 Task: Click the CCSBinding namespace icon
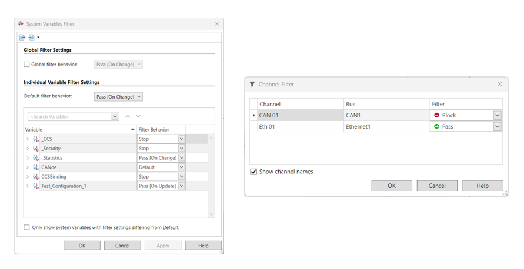[x=36, y=177]
